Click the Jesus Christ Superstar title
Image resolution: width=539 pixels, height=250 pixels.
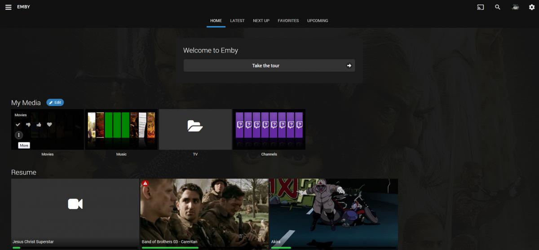(33, 242)
